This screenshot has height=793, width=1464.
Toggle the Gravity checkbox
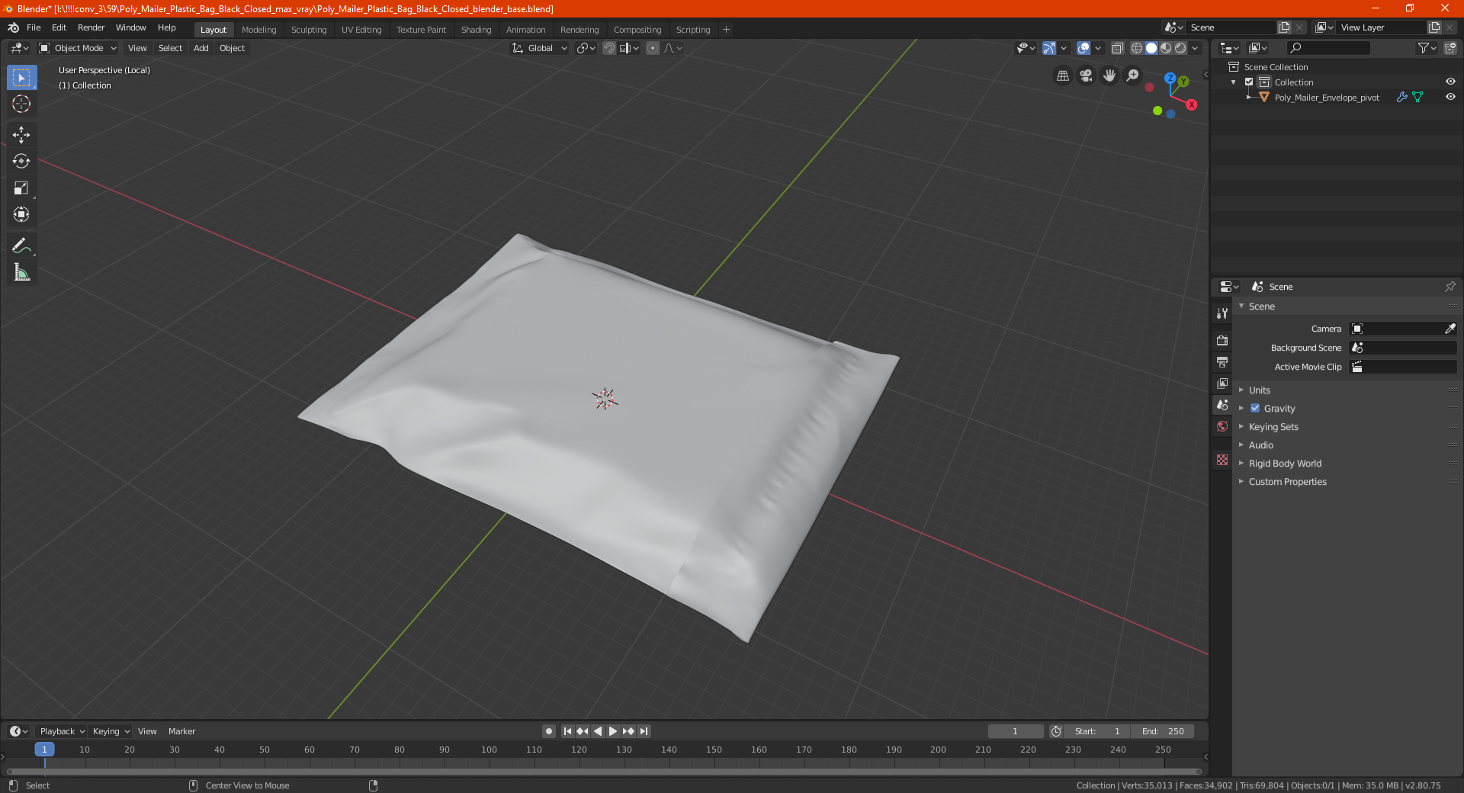(x=1255, y=408)
